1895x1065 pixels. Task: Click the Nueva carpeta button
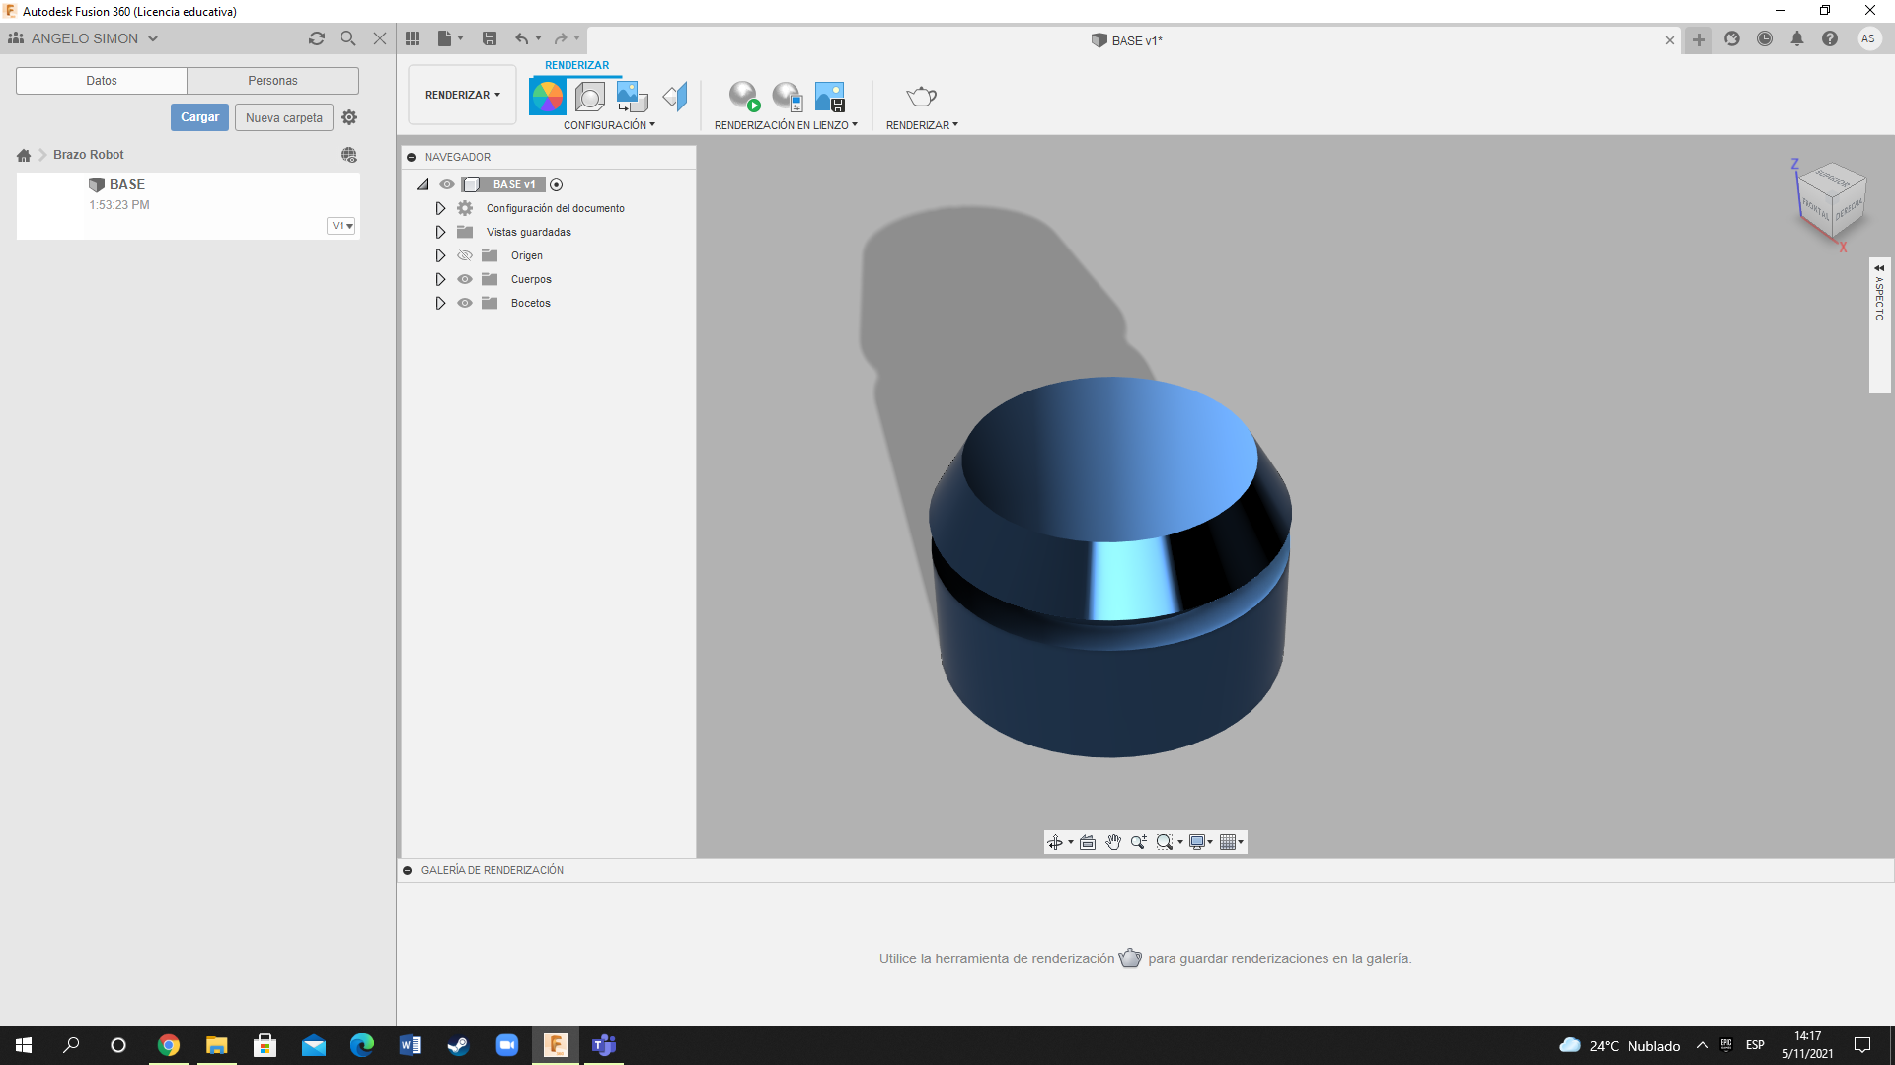coord(284,117)
